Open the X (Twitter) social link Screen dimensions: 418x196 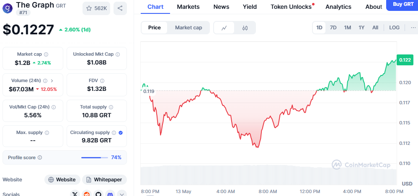[x=75, y=194]
